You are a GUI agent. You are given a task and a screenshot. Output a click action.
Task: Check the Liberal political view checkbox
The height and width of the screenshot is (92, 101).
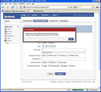tap(43, 62)
